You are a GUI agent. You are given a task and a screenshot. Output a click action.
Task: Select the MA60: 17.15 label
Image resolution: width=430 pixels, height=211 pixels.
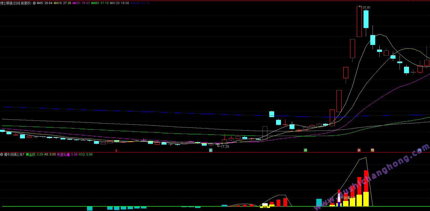point(100,3)
